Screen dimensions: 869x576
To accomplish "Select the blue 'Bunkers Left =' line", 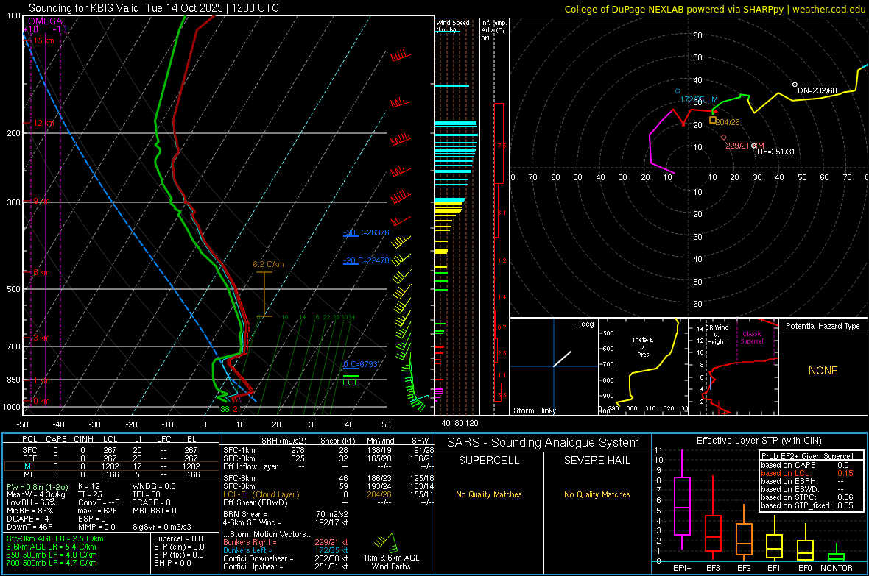I will (286, 550).
